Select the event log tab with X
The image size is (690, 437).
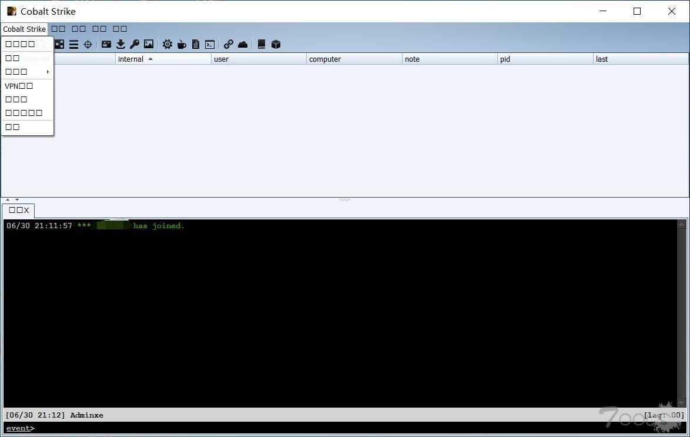click(18, 210)
